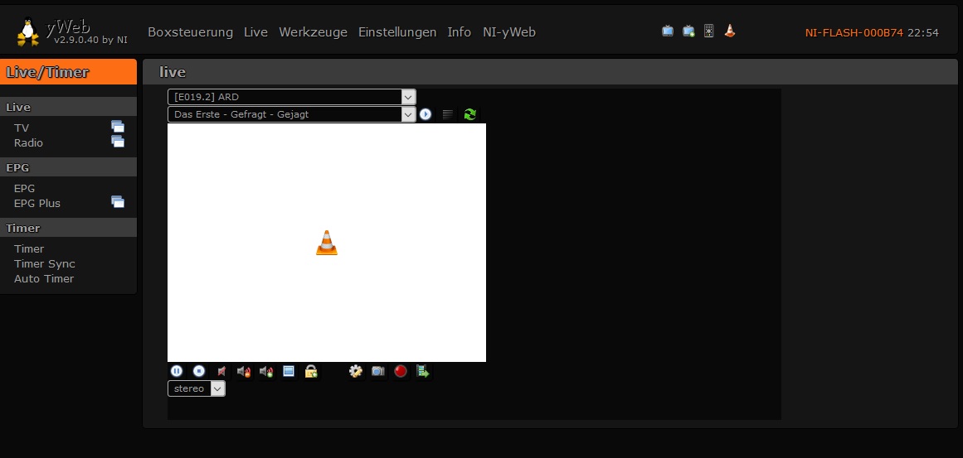Screen dimensions: 963x458
Task: Stop the live stream playback
Action: pos(199,371)
